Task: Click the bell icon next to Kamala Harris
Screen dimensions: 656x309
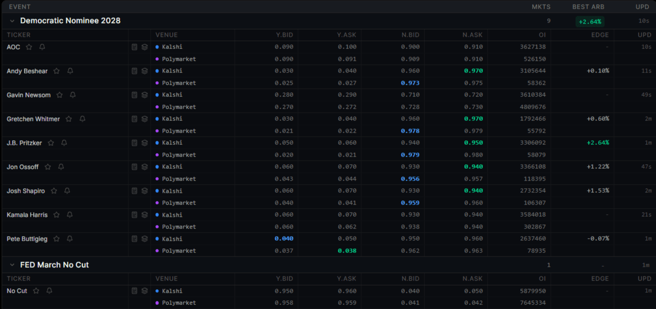Action: coord(70,215)
